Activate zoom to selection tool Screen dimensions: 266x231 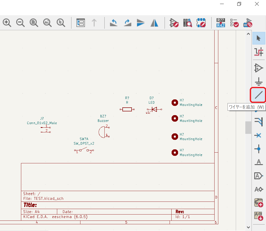pos(61,23)
